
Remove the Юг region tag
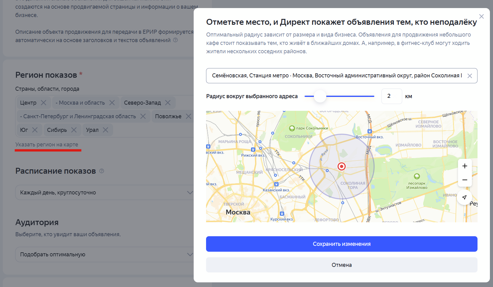[35, 130]
